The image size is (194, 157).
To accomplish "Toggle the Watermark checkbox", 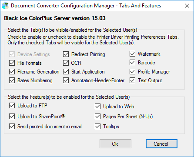I will (133, 54).
